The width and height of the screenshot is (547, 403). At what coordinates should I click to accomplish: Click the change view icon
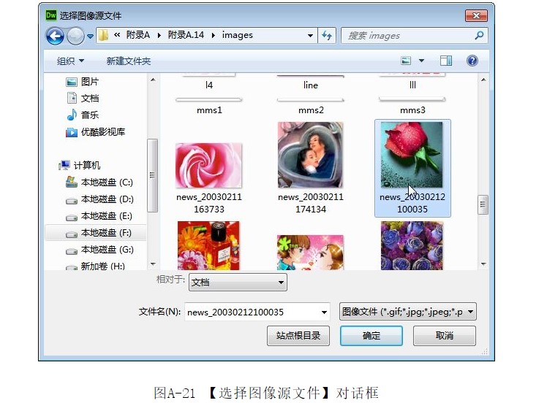407,61
